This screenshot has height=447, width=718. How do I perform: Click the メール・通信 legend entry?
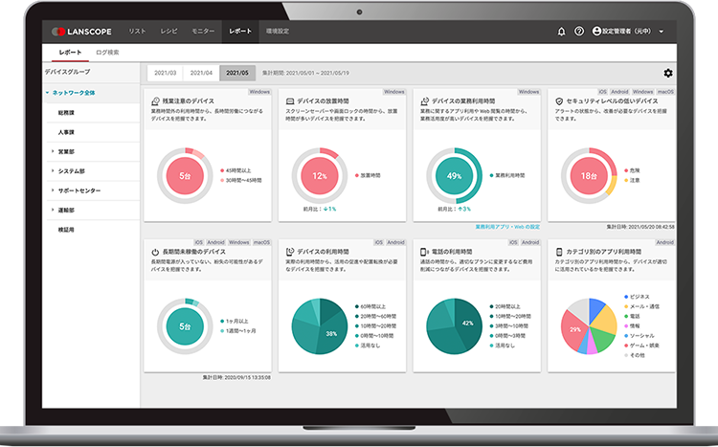641,307
